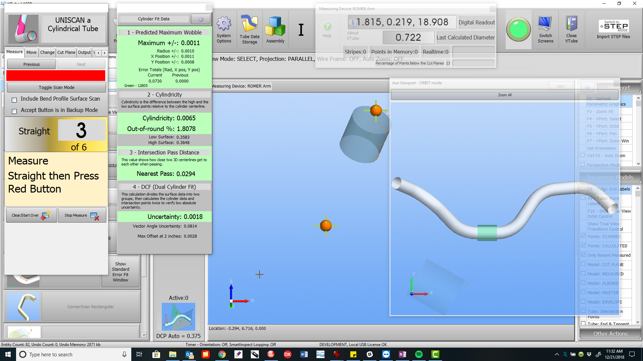Open Cylinder Fit Data settings gear
643x361 pixels.
pyautogui.click(x=201, y=19)
